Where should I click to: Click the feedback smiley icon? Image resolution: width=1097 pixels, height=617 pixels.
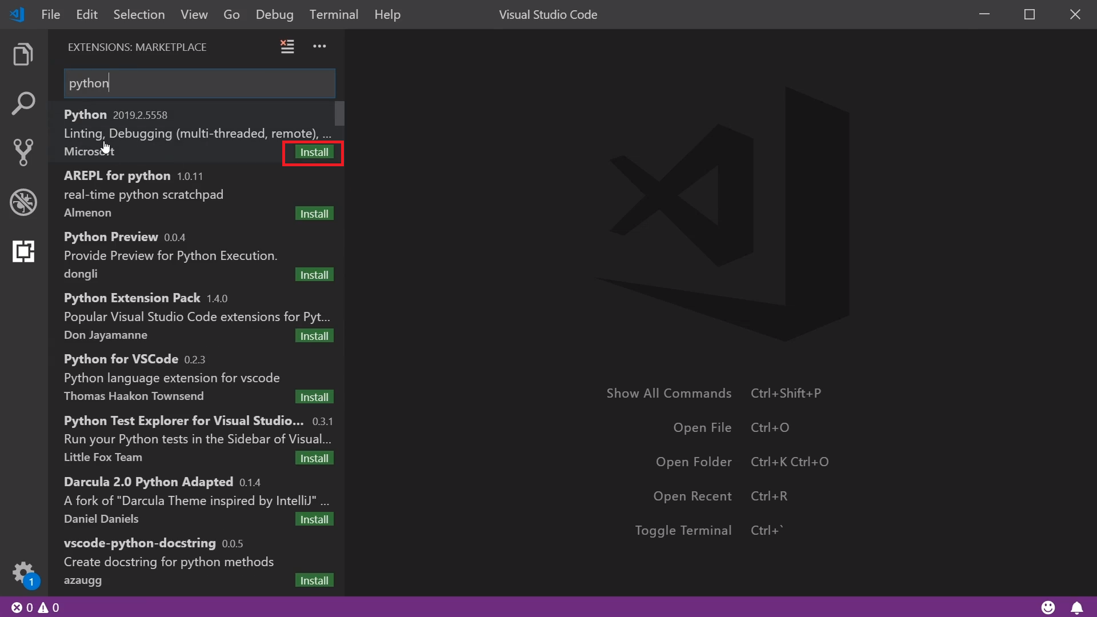(1048, 607)
